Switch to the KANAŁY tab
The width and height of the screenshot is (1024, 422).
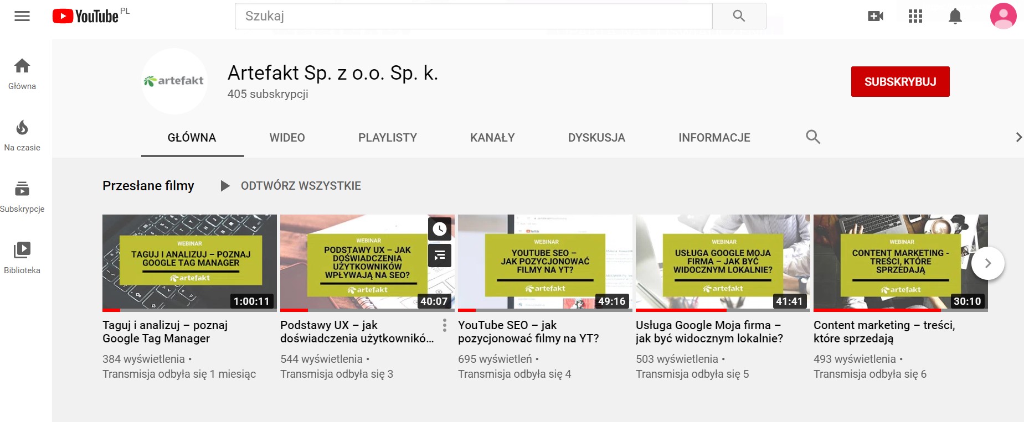pyautogui.click(x=492, y=138)
